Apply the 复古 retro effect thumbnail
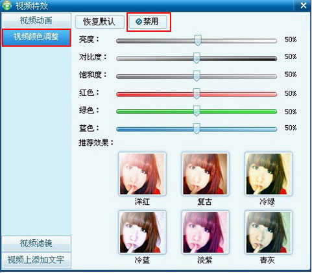 [205, 174]
